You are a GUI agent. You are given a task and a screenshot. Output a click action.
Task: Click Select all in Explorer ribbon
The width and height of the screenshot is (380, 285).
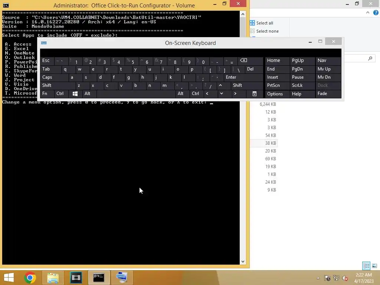(262, 23)
